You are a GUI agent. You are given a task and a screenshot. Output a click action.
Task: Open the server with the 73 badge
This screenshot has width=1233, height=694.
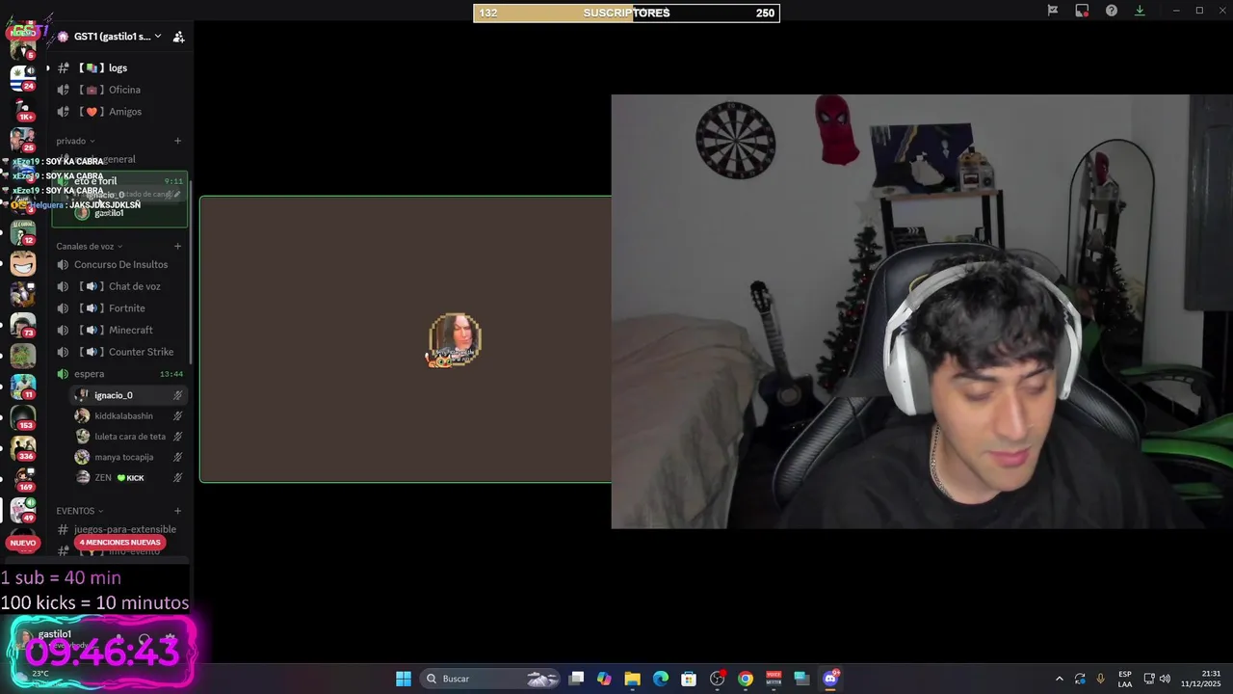[23, 325]
